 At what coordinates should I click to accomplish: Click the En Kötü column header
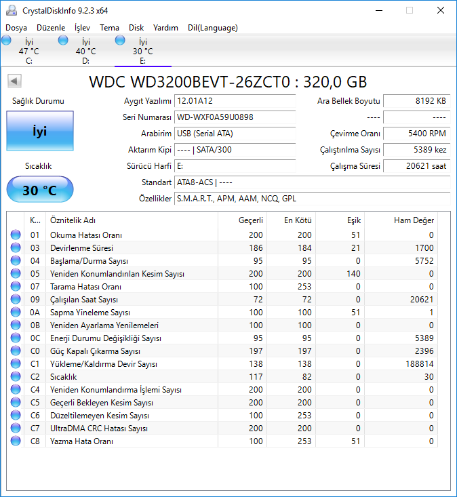[x=292, y=220]
